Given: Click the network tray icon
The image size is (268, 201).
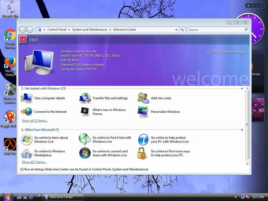Looking at the screenshot, I should coord(243,197).
